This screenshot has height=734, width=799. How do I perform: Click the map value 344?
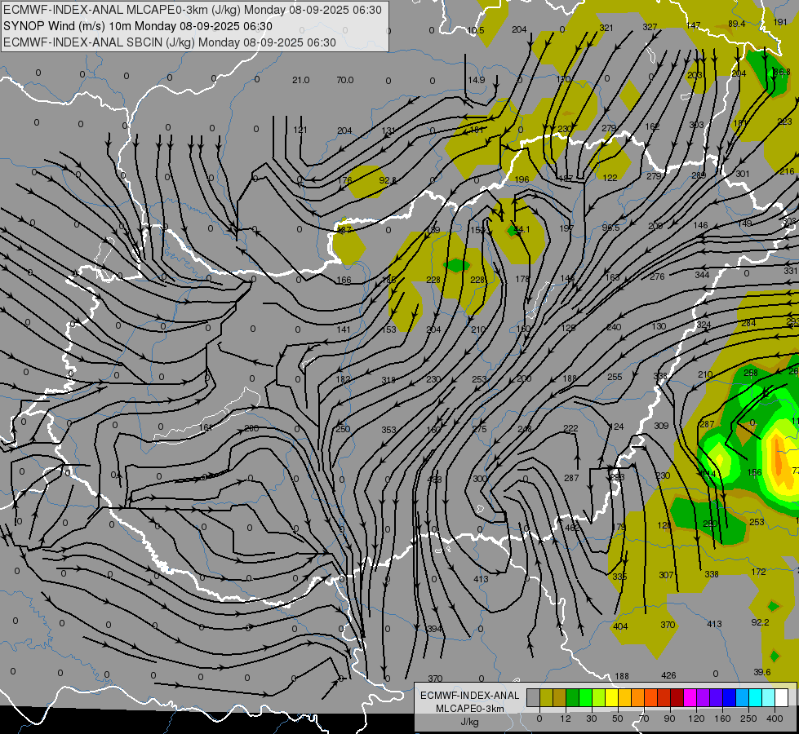click(702, 275)
